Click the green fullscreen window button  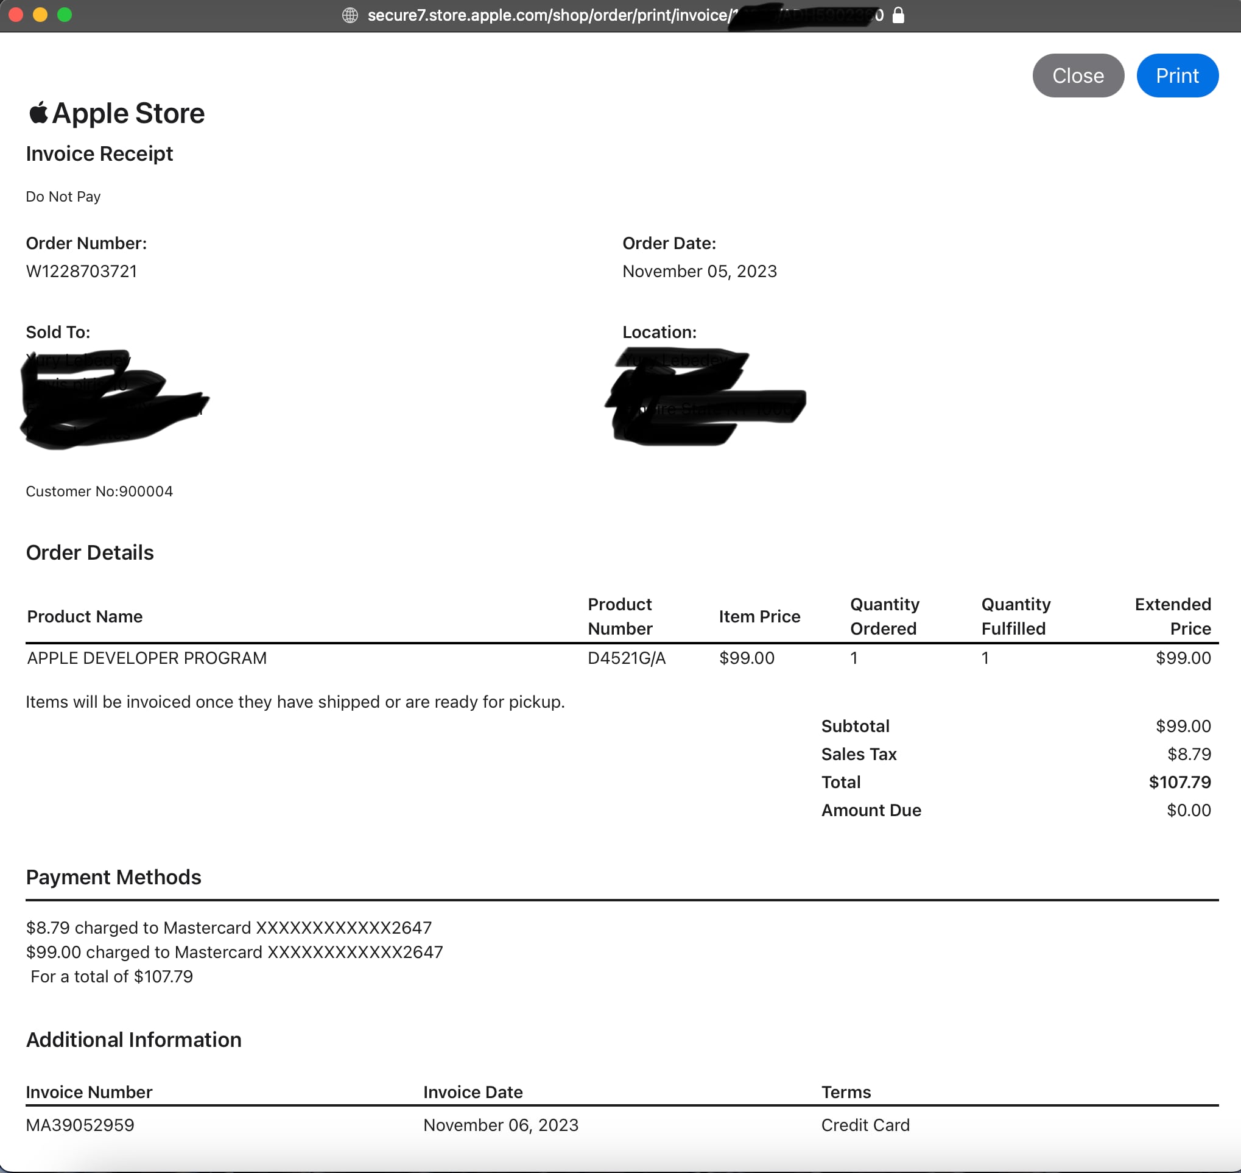click(x=65, y=15)
